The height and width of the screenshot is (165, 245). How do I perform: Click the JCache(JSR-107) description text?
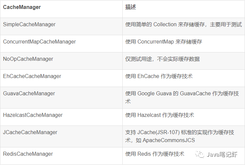coord(180,136)
